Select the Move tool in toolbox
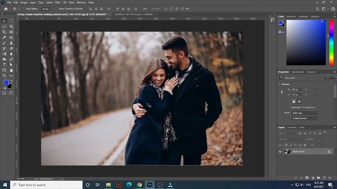The height and width of the screenshot is (189, 337). pyautogui.click(x=4, y=21)
